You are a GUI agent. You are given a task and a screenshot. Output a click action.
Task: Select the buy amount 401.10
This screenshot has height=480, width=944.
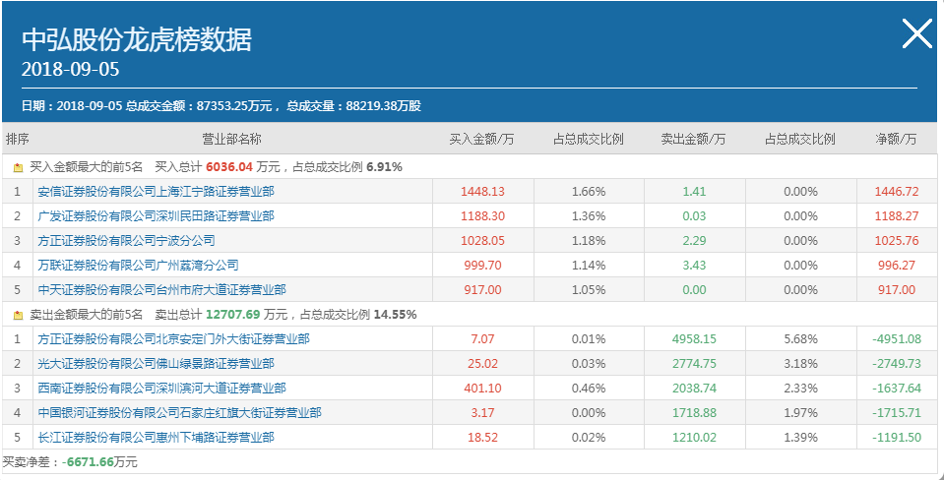click(x=483, y=389)
